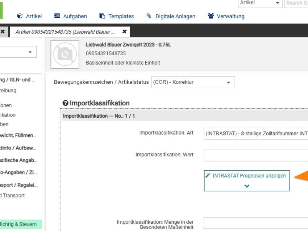The image size is (308, 231).
Task: Select the highlighted Steuern sidebar section
Action: pos(18,224)
